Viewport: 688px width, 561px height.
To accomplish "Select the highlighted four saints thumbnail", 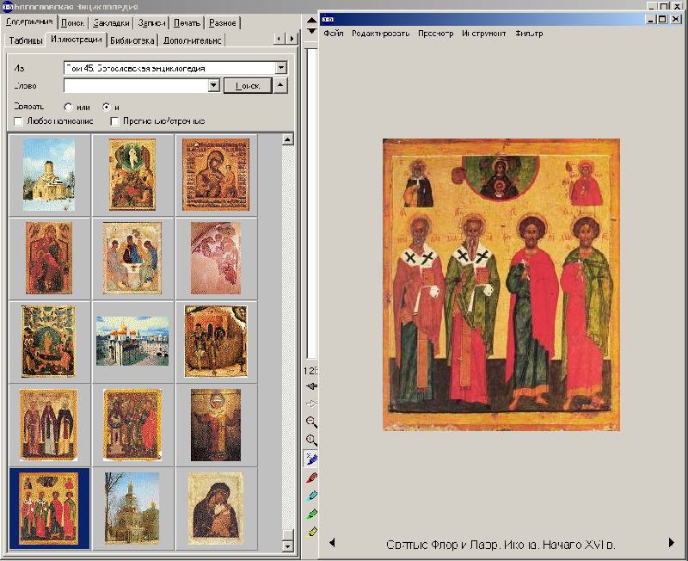I will click(x=49, y=509).
